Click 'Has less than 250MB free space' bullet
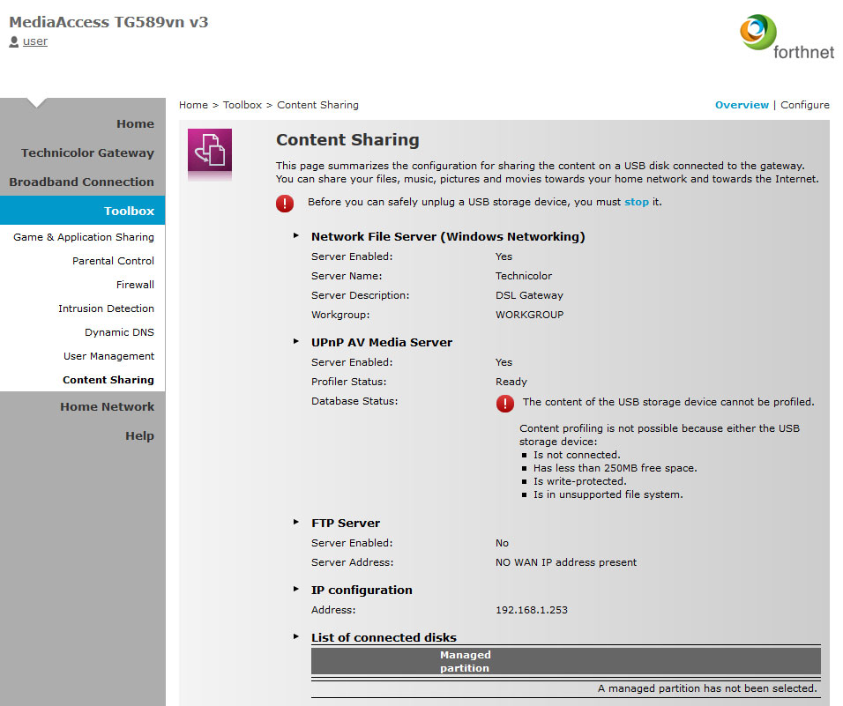This screenshot has height=706, width=843. (x=615, y=468)
